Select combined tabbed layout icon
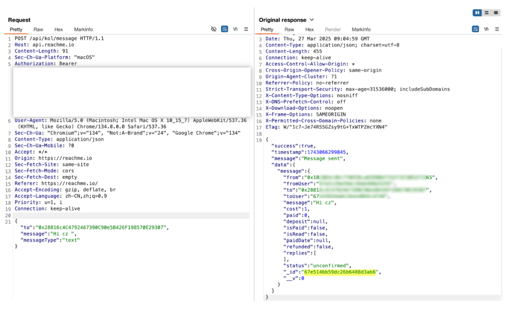This screenshot has height=309, width=514. pyautogui.click(x=496, y=13)
